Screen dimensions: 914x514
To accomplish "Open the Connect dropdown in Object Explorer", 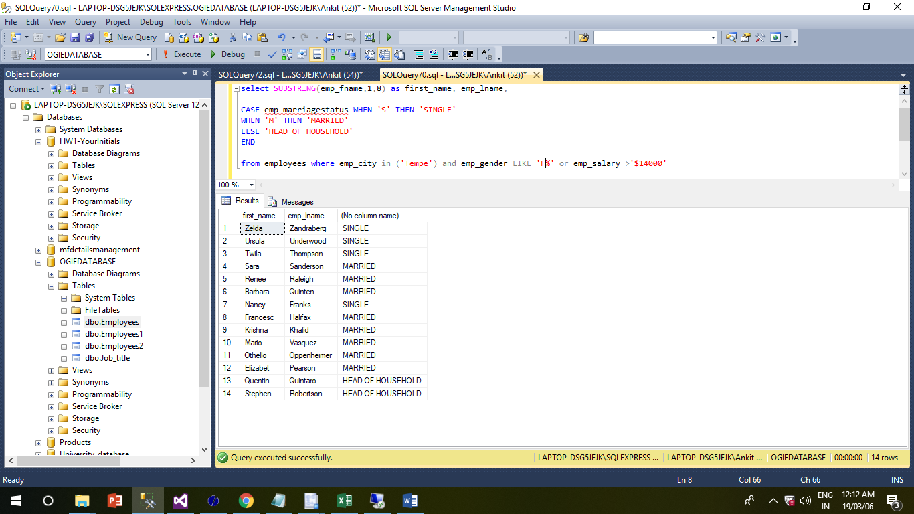I will click(x=26, y=89).
